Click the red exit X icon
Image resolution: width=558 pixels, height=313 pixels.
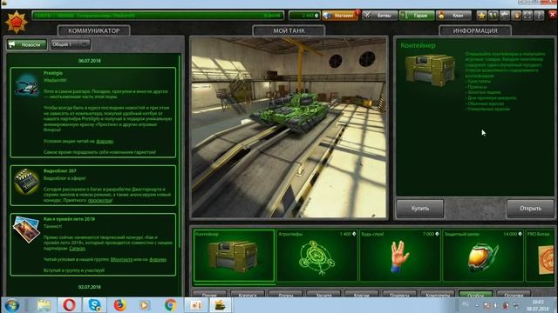552,15
